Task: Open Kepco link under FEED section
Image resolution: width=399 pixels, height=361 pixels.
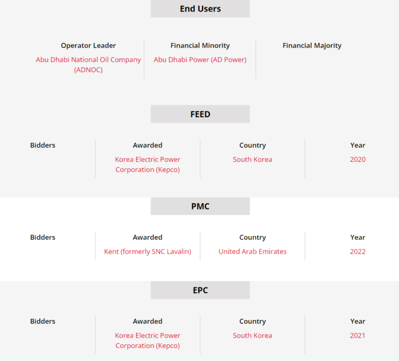Action: point(148,164)
